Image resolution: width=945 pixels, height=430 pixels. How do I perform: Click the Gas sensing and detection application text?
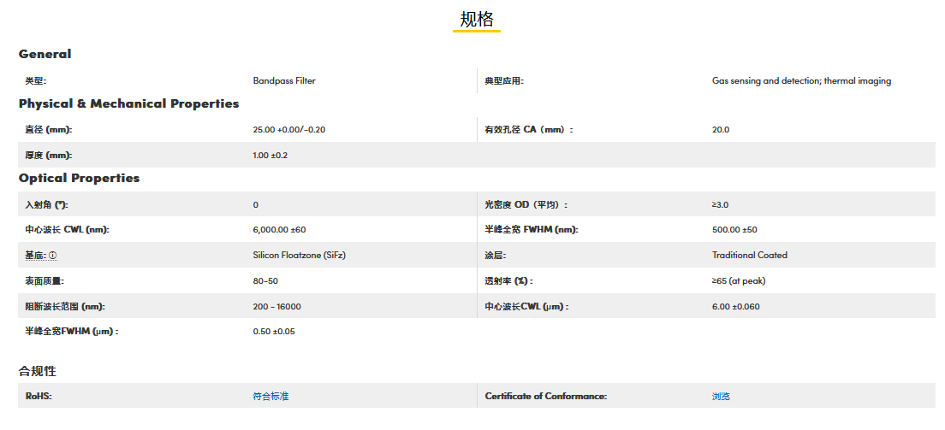point(801,81)
